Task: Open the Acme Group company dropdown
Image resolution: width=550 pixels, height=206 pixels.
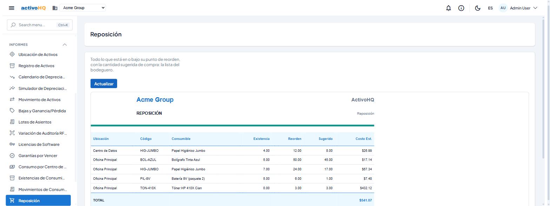Action: pyautogui.click(x=83, y=8)
